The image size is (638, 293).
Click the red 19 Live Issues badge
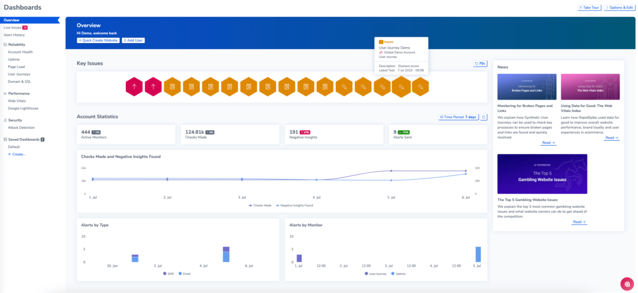click(x=25, y=27)
